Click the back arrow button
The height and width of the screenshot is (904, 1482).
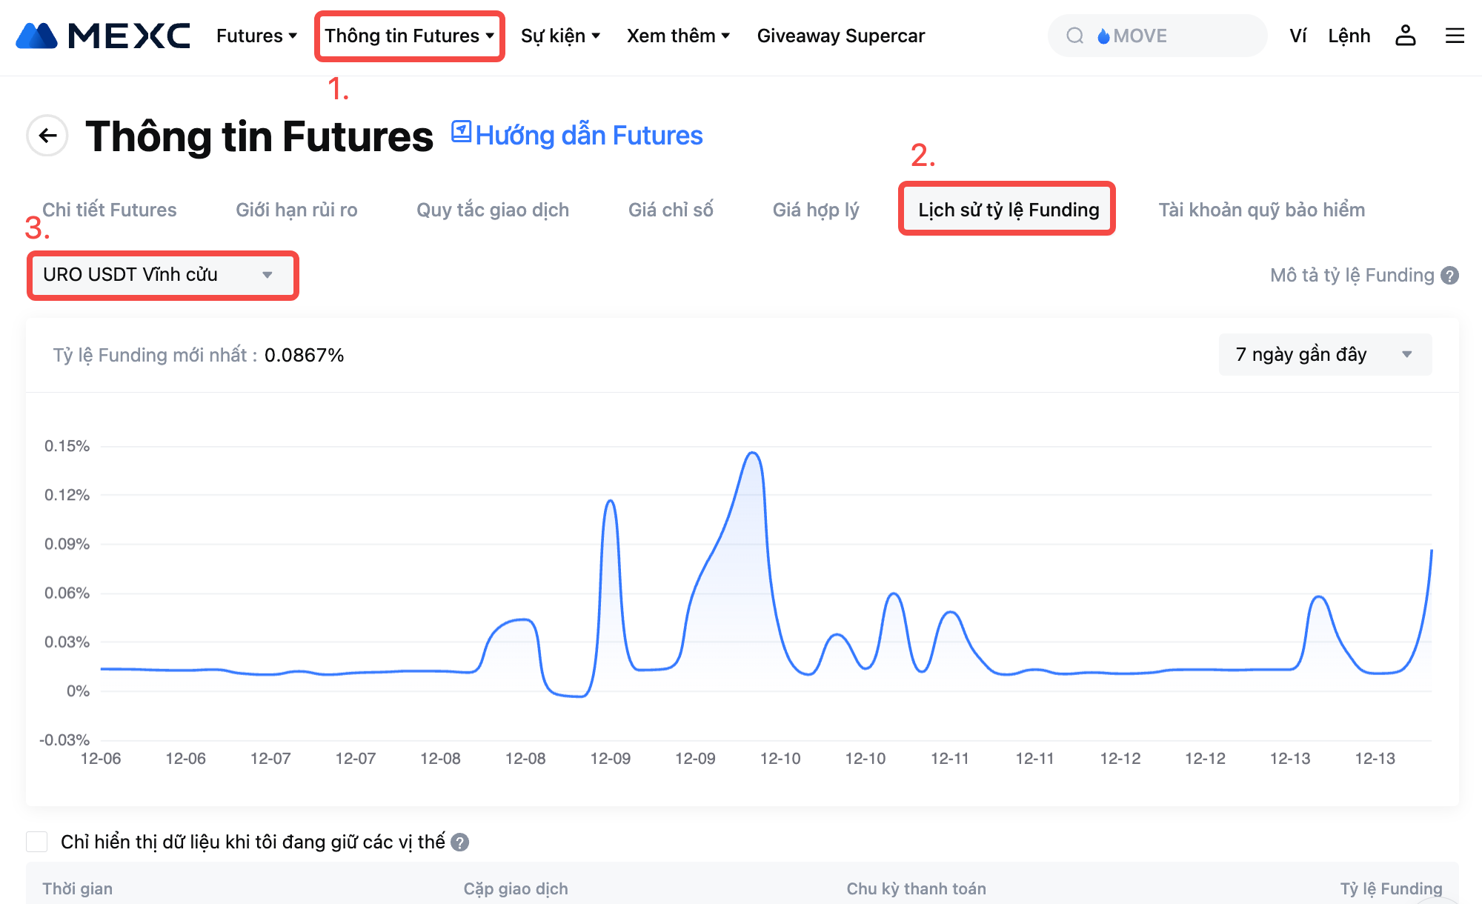click(x=47, y=136)
